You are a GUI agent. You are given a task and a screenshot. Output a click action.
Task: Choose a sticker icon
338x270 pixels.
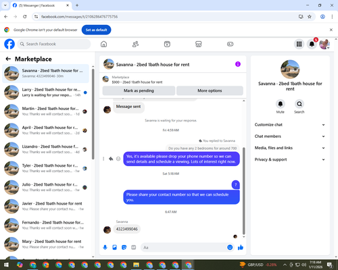(x=124, y=248)
